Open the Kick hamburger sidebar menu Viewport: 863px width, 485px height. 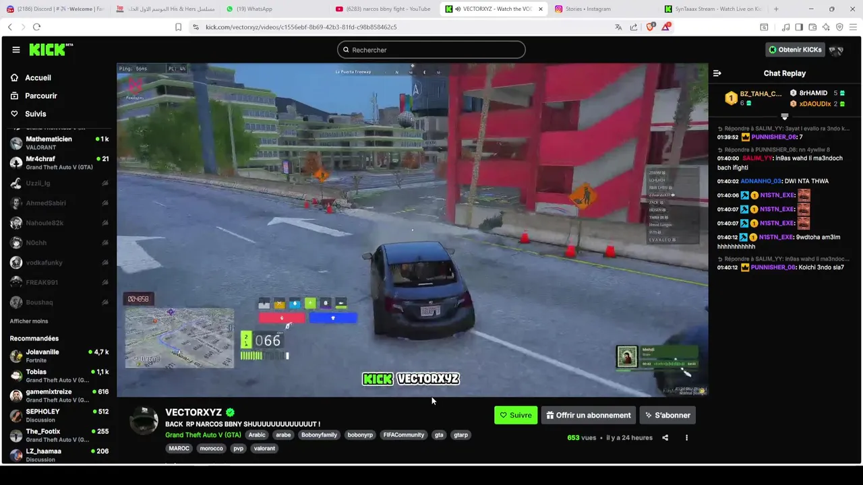pos(16,50)
